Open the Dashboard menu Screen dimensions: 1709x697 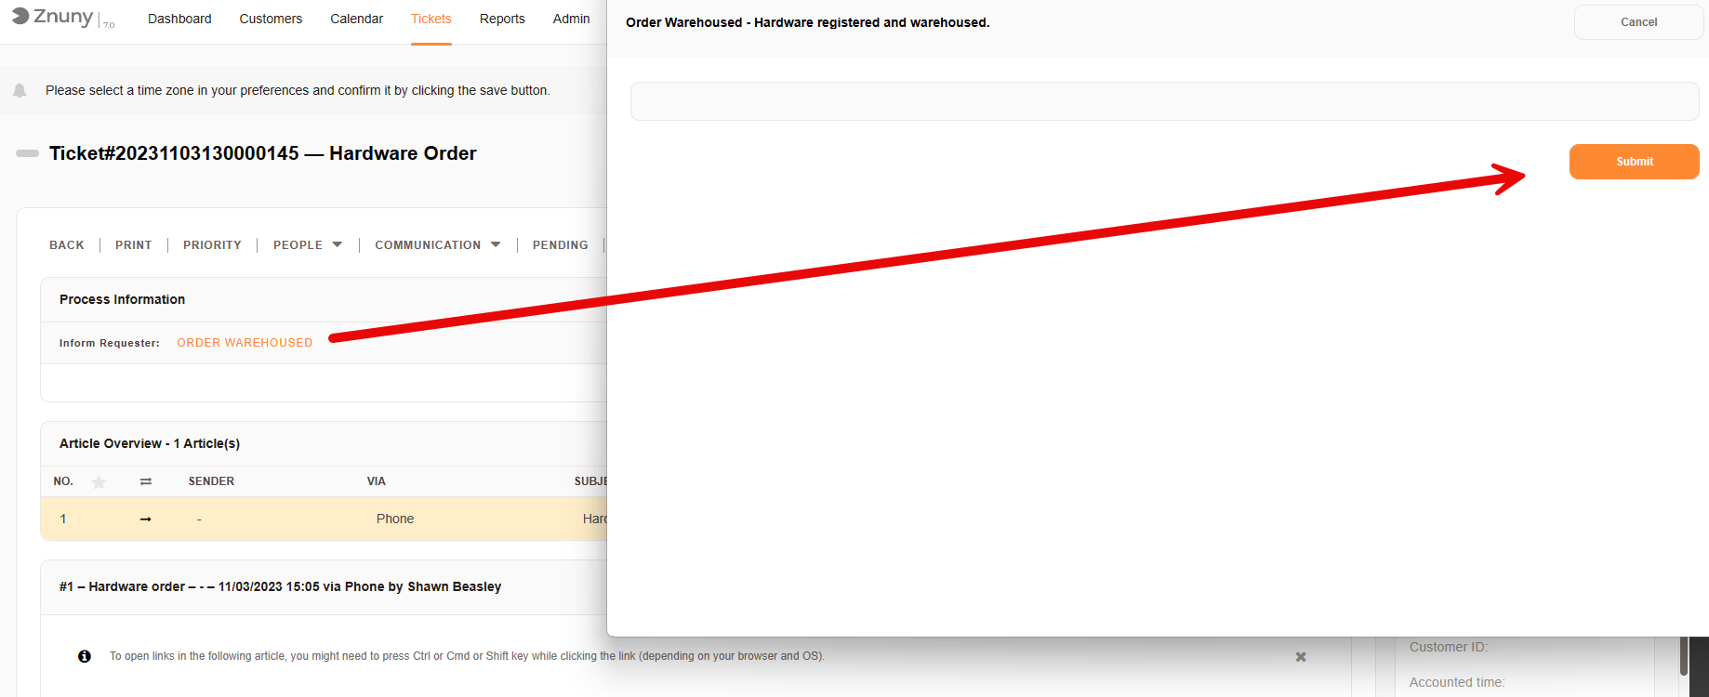coord(179,19)
